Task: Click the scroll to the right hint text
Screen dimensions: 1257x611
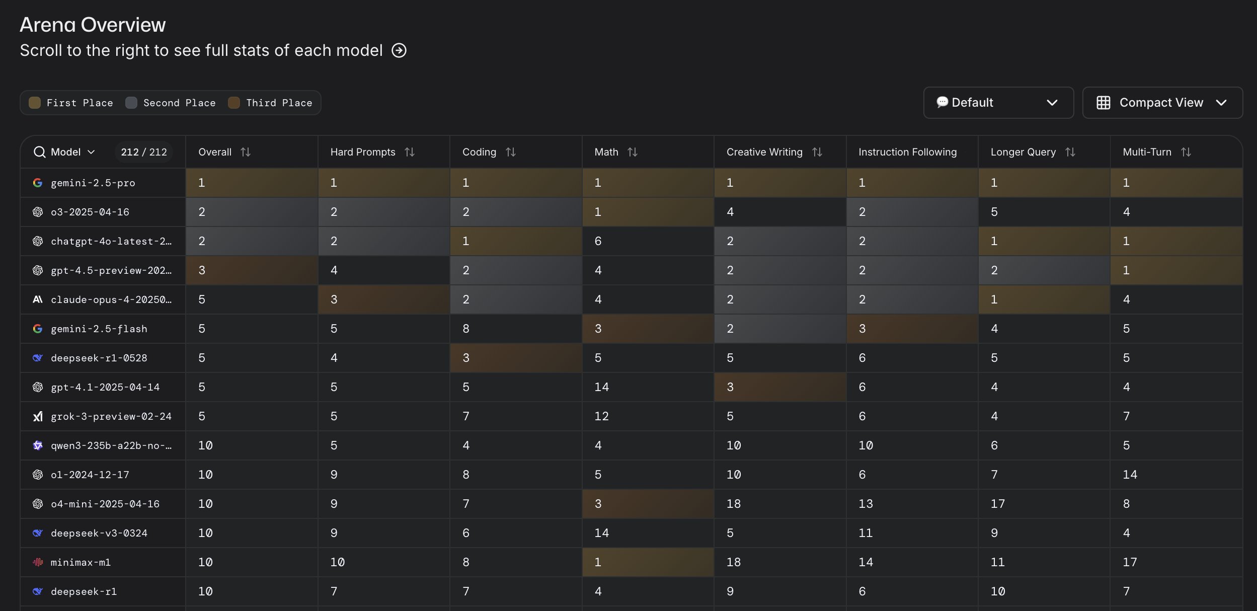Action: (x=201, y=50)
